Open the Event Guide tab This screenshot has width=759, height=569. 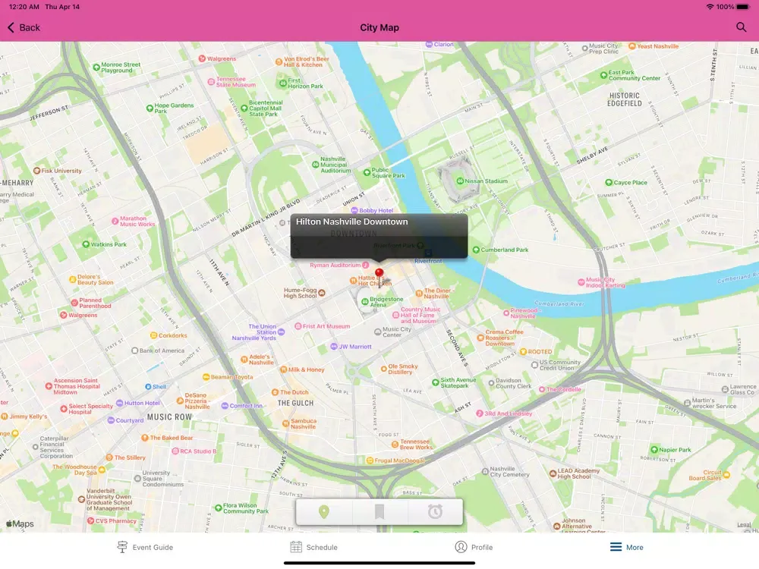pyautogui.click(x=145, y=547)
